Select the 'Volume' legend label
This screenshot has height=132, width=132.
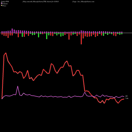click(x=5, y=4)
